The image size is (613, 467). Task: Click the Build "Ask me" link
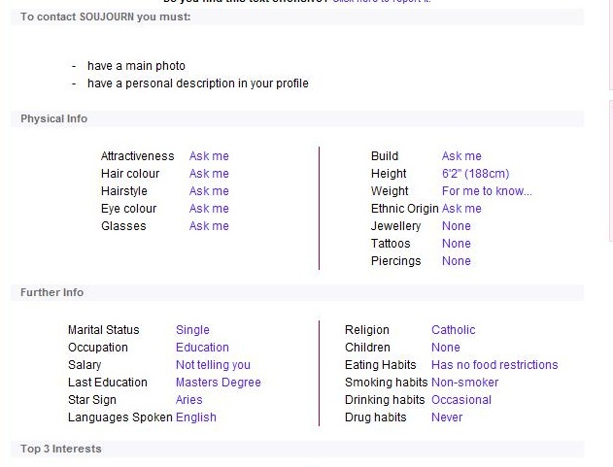point(461,156)
